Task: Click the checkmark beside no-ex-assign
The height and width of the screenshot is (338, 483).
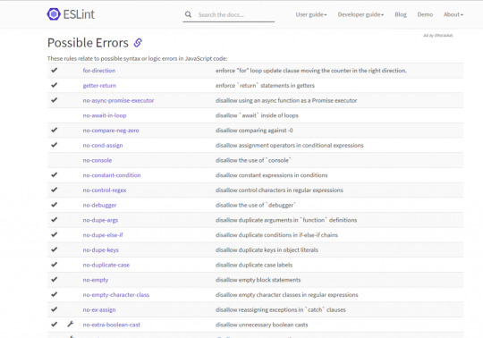Action: (55, 309)
